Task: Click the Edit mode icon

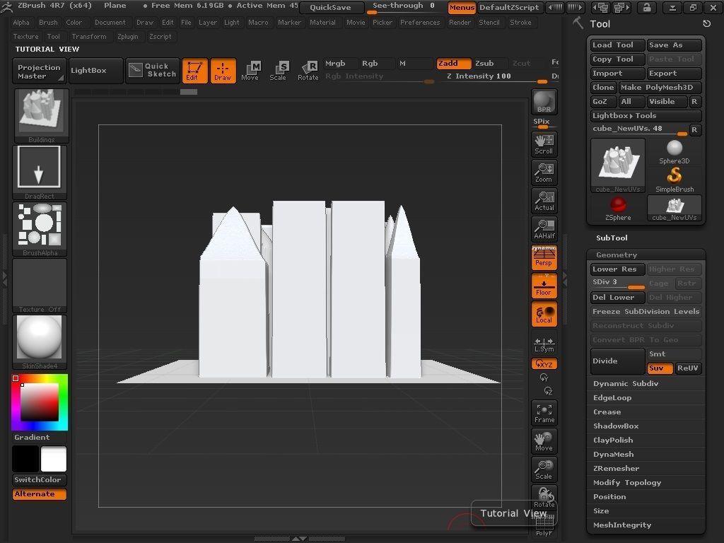Action: pyautogui.click(x=194, y=71)
